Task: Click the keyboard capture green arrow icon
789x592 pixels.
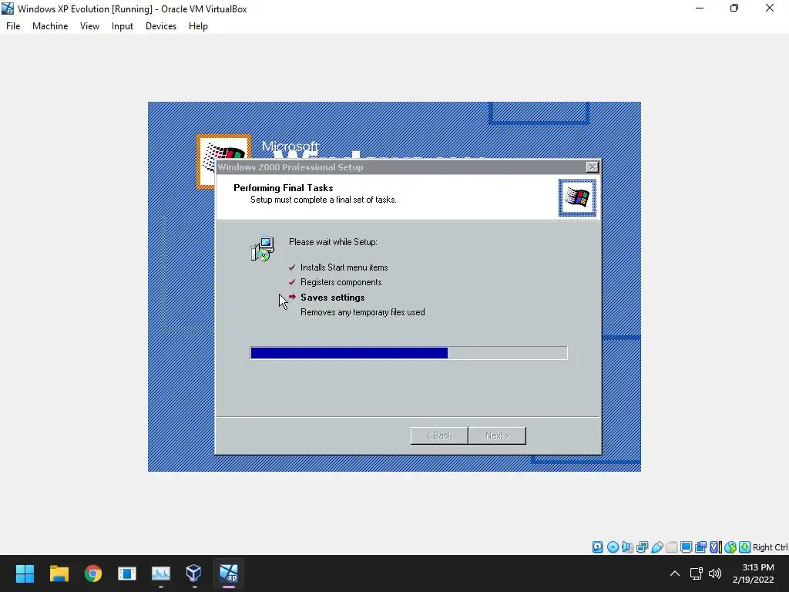Action: 745,547
